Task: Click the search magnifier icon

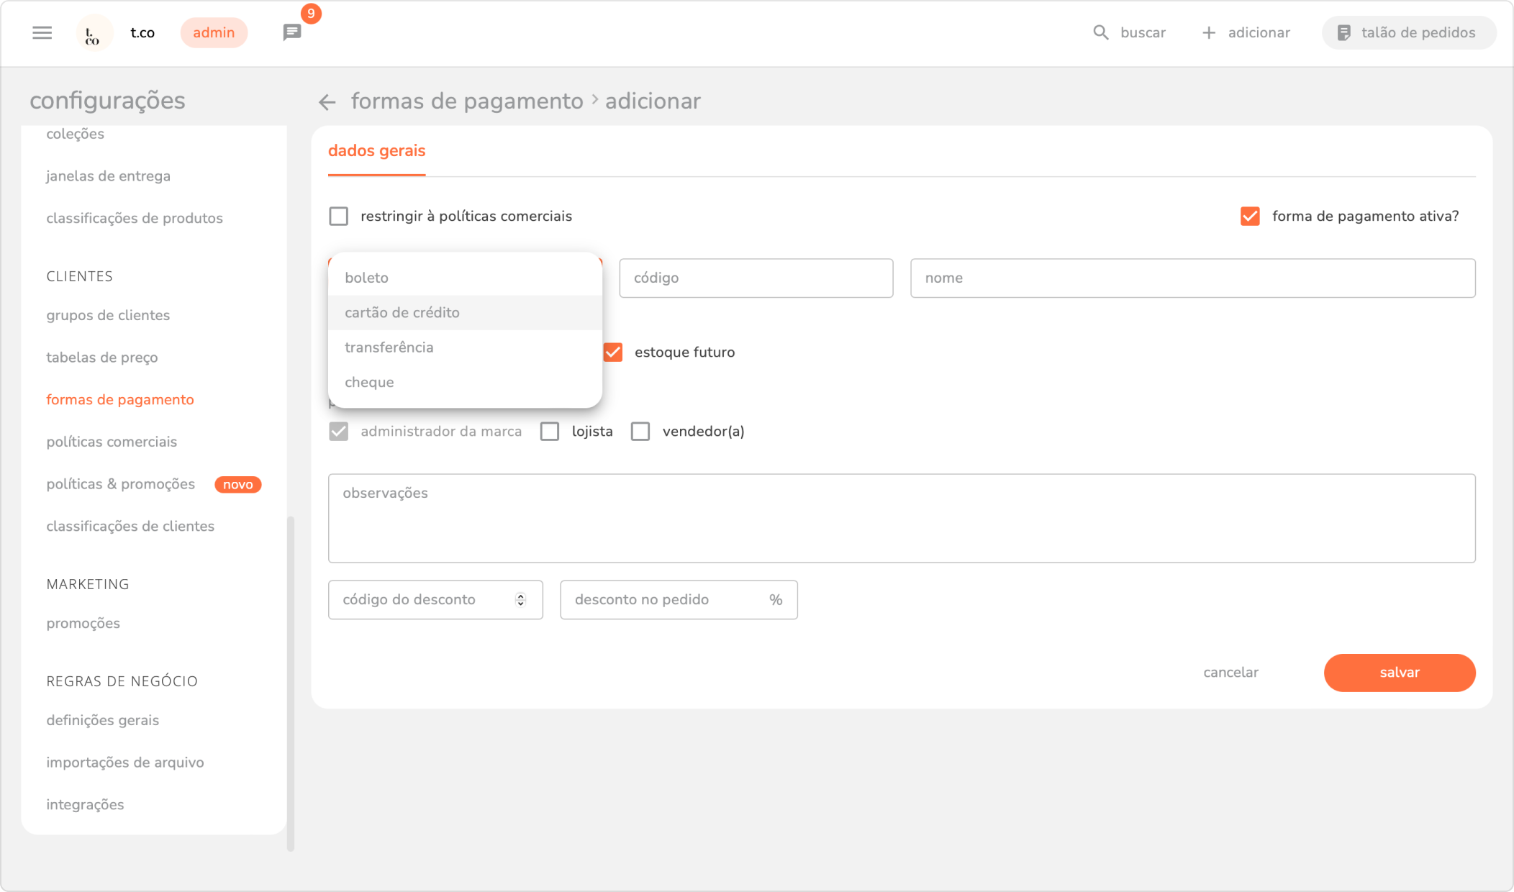Action: tap(1100, 32)
